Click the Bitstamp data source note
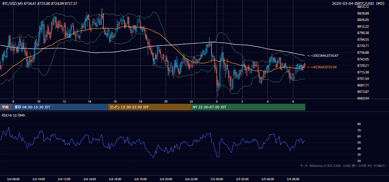Image resolution: width=389 pixels, height=182 pixels. pos(343,166)
